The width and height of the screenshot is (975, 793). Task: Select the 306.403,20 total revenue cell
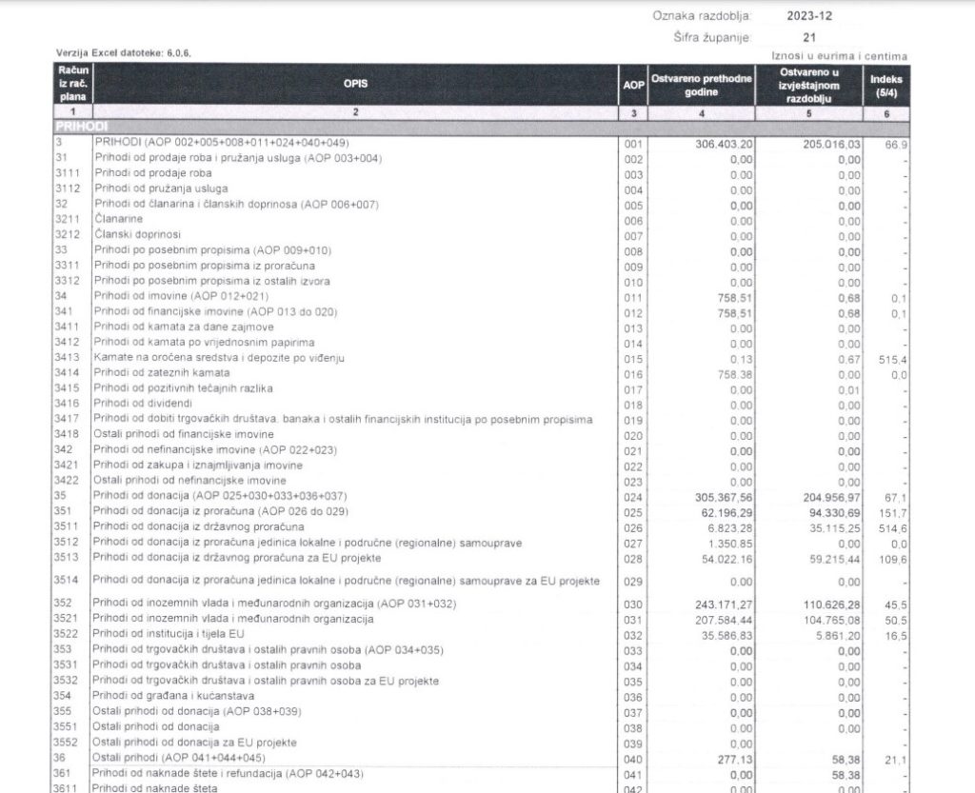coord(717,143)
